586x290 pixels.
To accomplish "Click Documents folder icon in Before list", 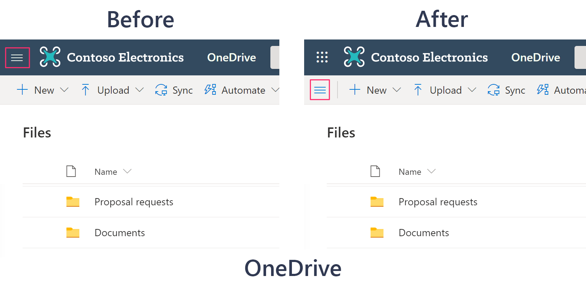I will [x=73, y=233].
